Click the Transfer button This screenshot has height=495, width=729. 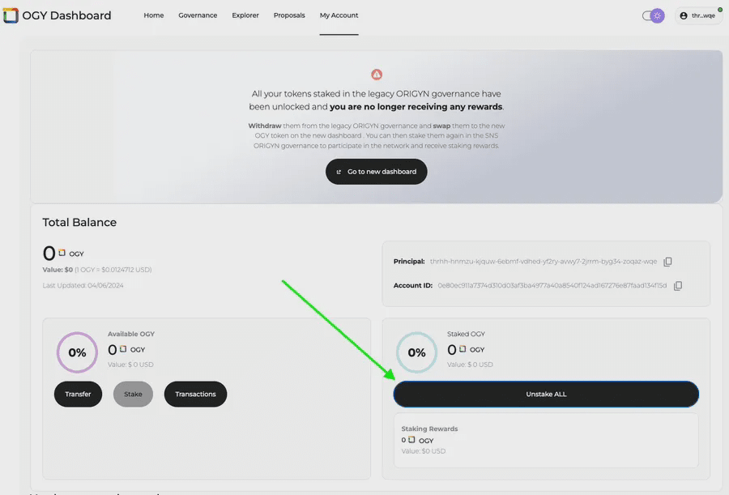click(78, 394)
